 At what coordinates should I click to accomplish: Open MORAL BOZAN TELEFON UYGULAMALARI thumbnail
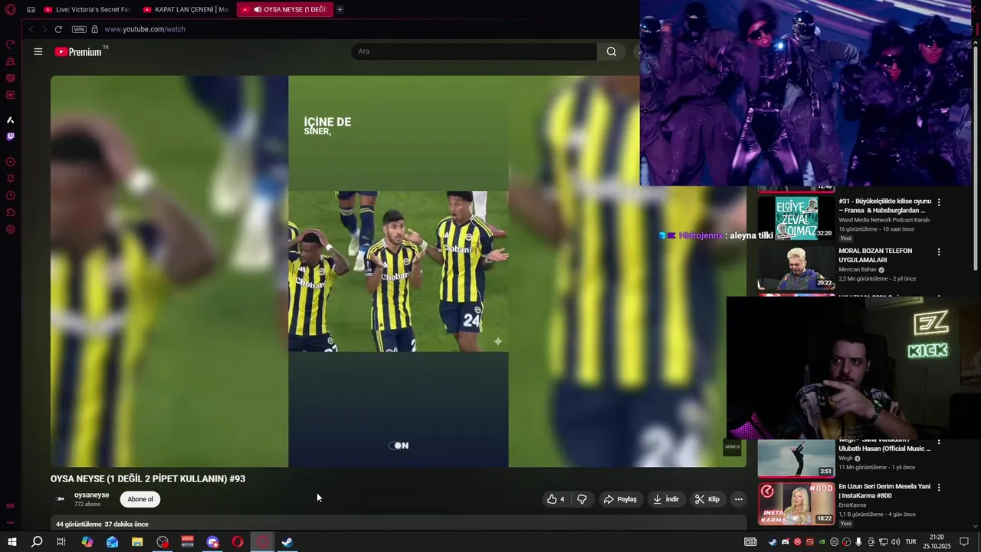796,268
